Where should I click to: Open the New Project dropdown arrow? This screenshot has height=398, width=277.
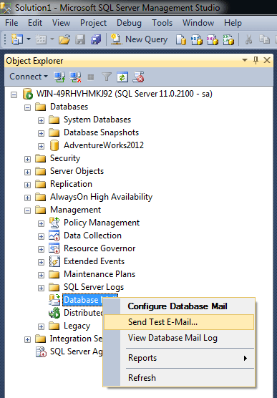(29, 39)
